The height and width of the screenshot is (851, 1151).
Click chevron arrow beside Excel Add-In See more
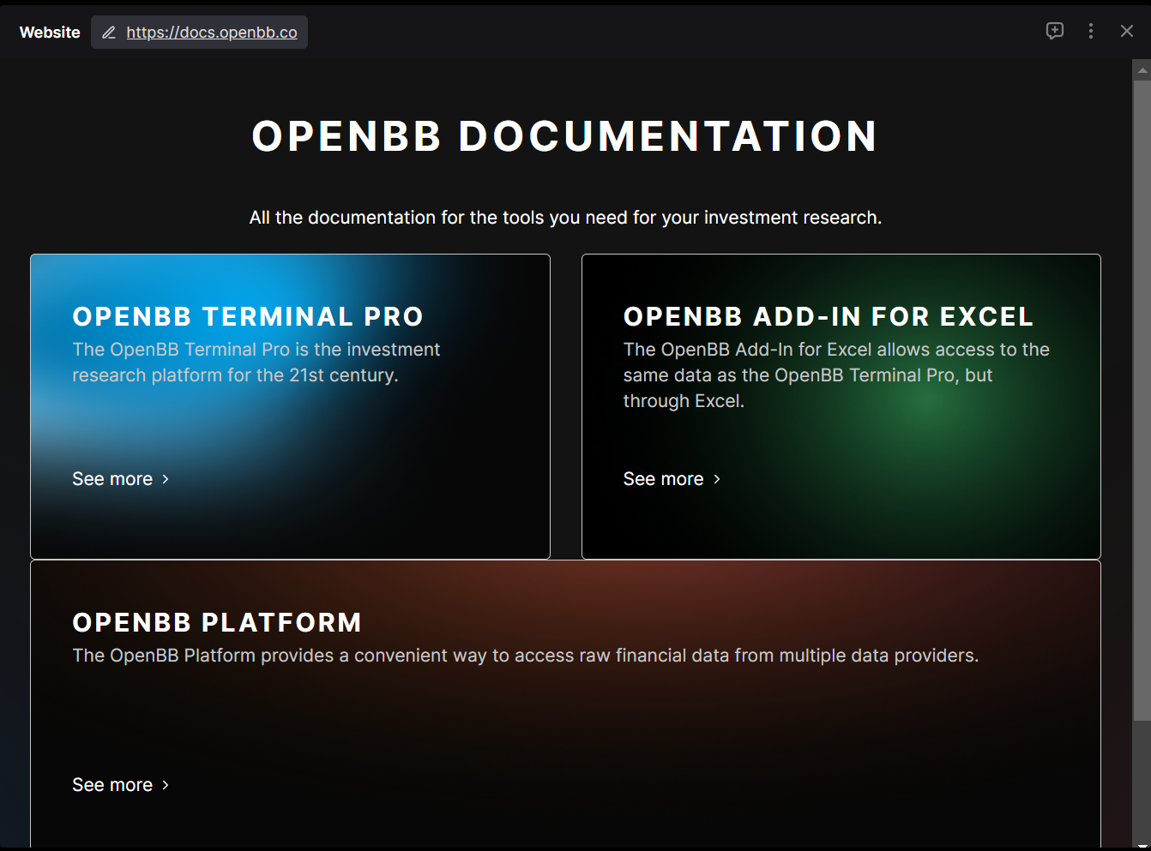coord(717,479)
